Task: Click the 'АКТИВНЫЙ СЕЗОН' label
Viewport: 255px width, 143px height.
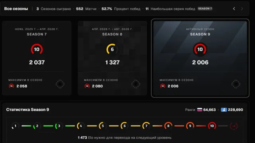Action: point(200,29)
